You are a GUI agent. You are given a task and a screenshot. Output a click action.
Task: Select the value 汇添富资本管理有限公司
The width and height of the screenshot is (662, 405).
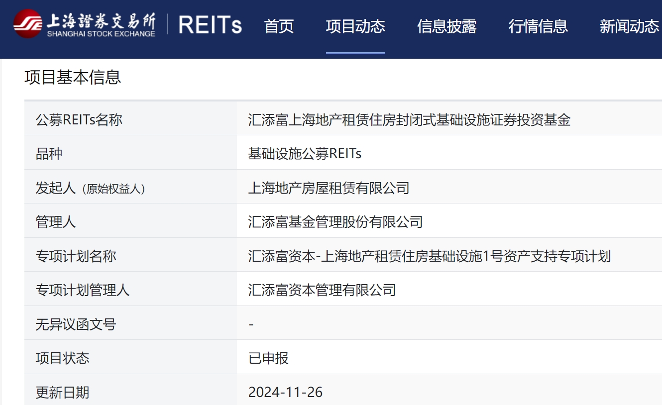322,290
